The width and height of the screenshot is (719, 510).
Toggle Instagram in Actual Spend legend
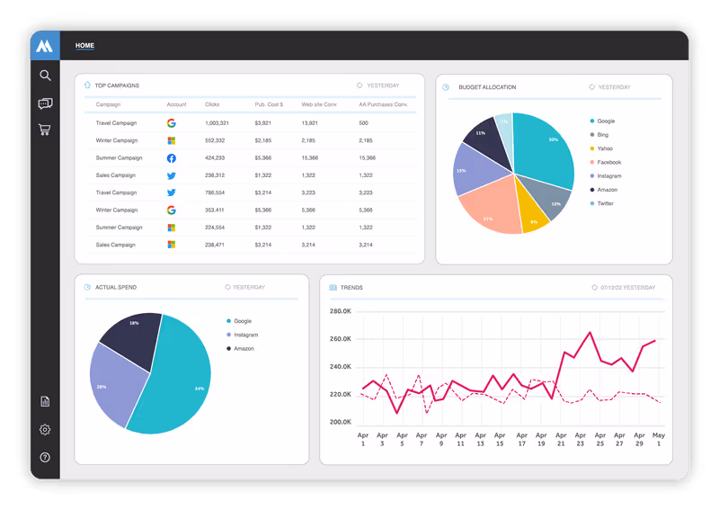point(244,335)
